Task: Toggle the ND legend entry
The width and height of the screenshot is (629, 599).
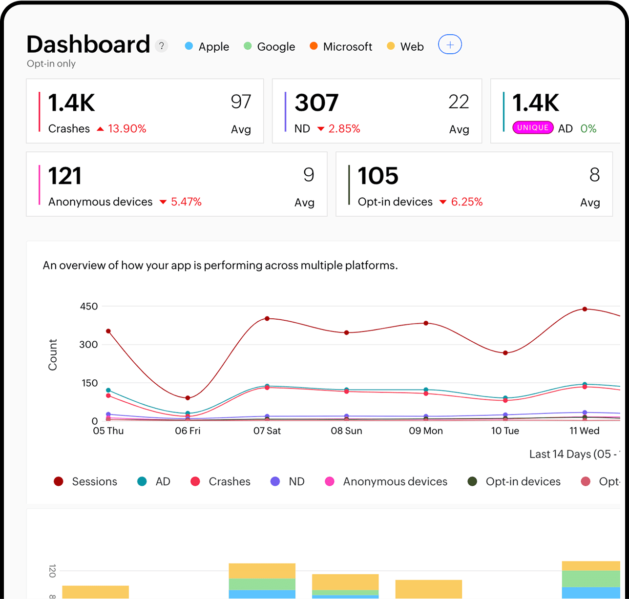Action: point(288,481)
